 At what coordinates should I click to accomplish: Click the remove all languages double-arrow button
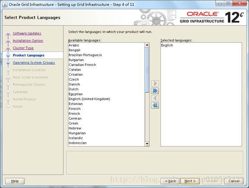pos(155,105)
